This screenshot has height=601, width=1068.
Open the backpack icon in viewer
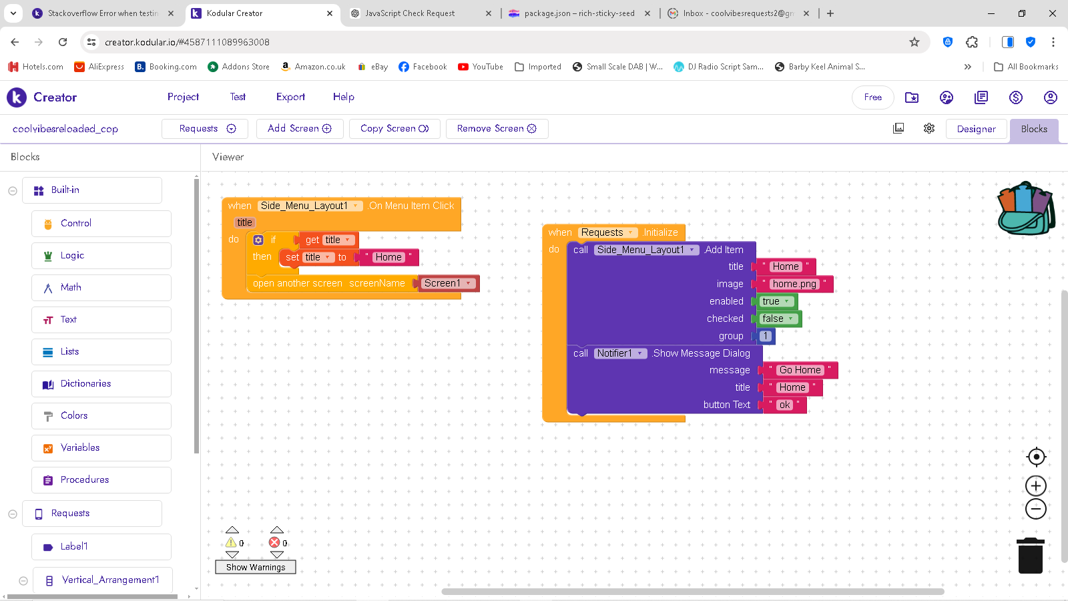point(1025,208)
